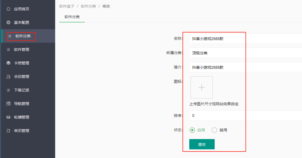The height and width of the screenshot is (158, 302).
Task: Click the icon beside 软件管理
Action: click(x=8, y=50)
